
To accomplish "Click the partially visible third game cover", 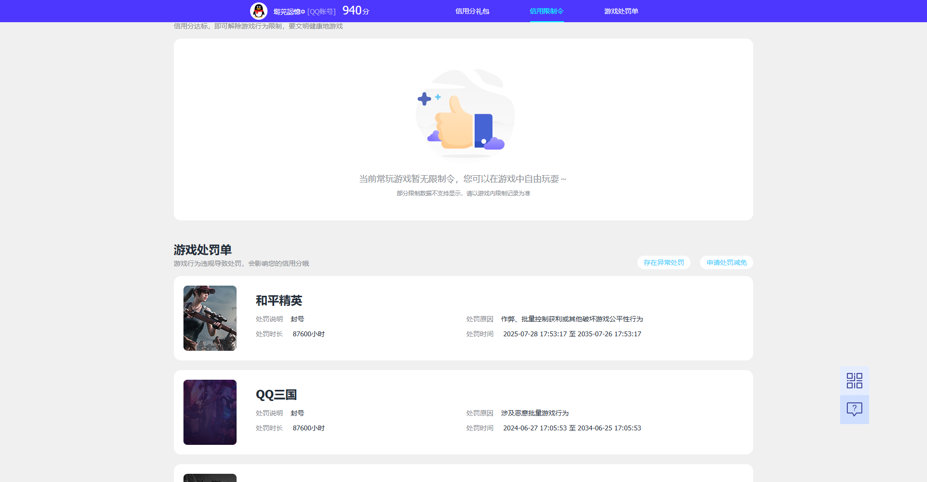I will click(x=210, y=478).
